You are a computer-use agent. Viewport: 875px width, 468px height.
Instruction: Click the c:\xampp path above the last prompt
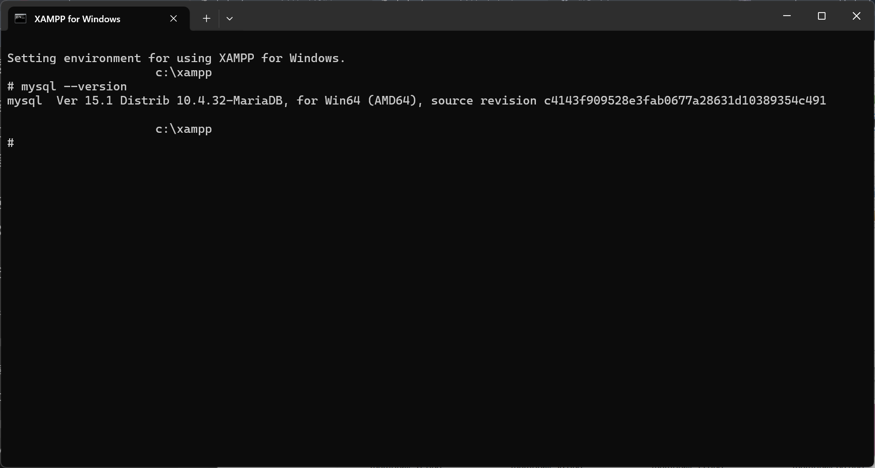click(x=183, y=129)
